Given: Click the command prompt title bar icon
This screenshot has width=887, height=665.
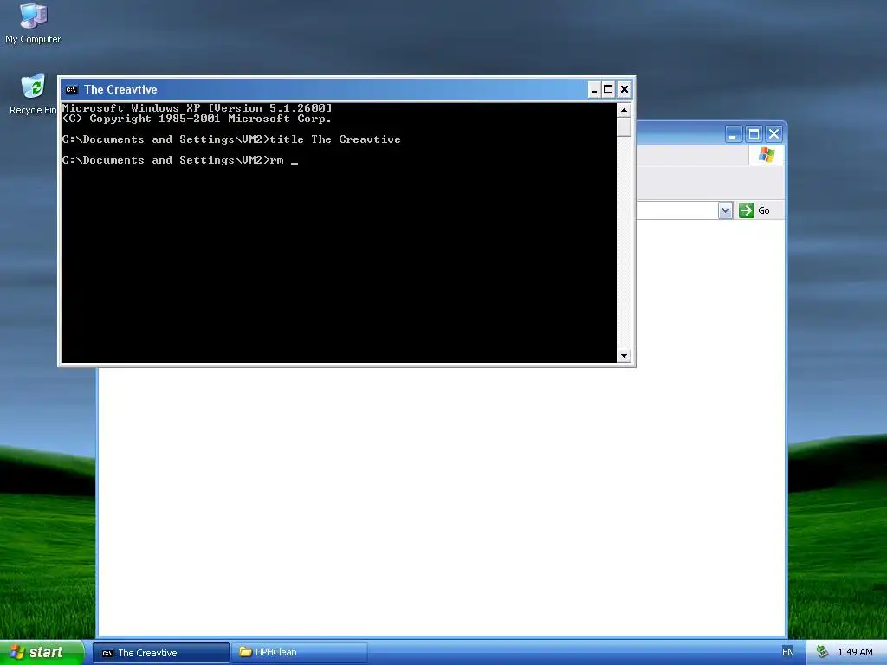Looking at the screenshot, I should [x=71, y=89].
